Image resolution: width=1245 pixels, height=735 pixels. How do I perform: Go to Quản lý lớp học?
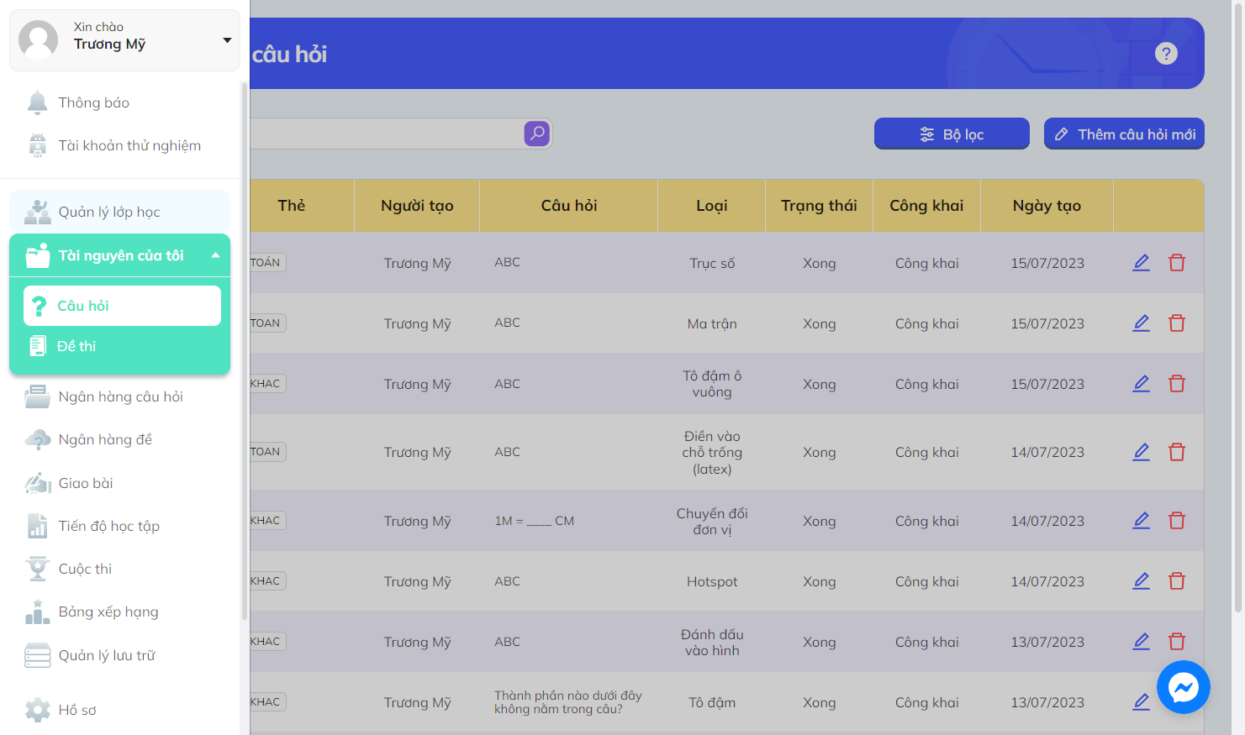tap(119, 212)
